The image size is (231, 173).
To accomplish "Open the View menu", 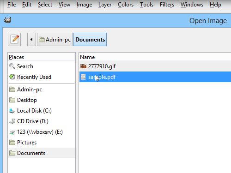I will pos(64,5).
